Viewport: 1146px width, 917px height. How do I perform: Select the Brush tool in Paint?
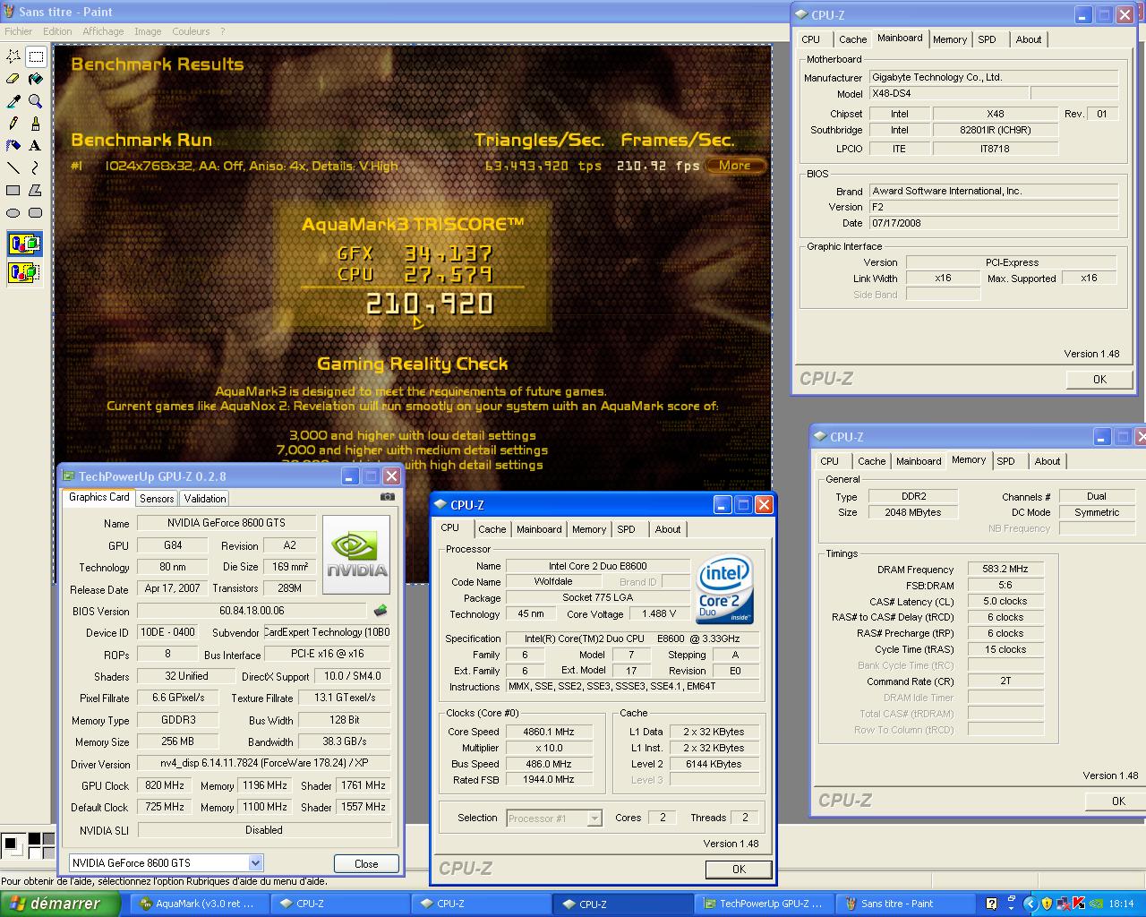coord(36,124)
